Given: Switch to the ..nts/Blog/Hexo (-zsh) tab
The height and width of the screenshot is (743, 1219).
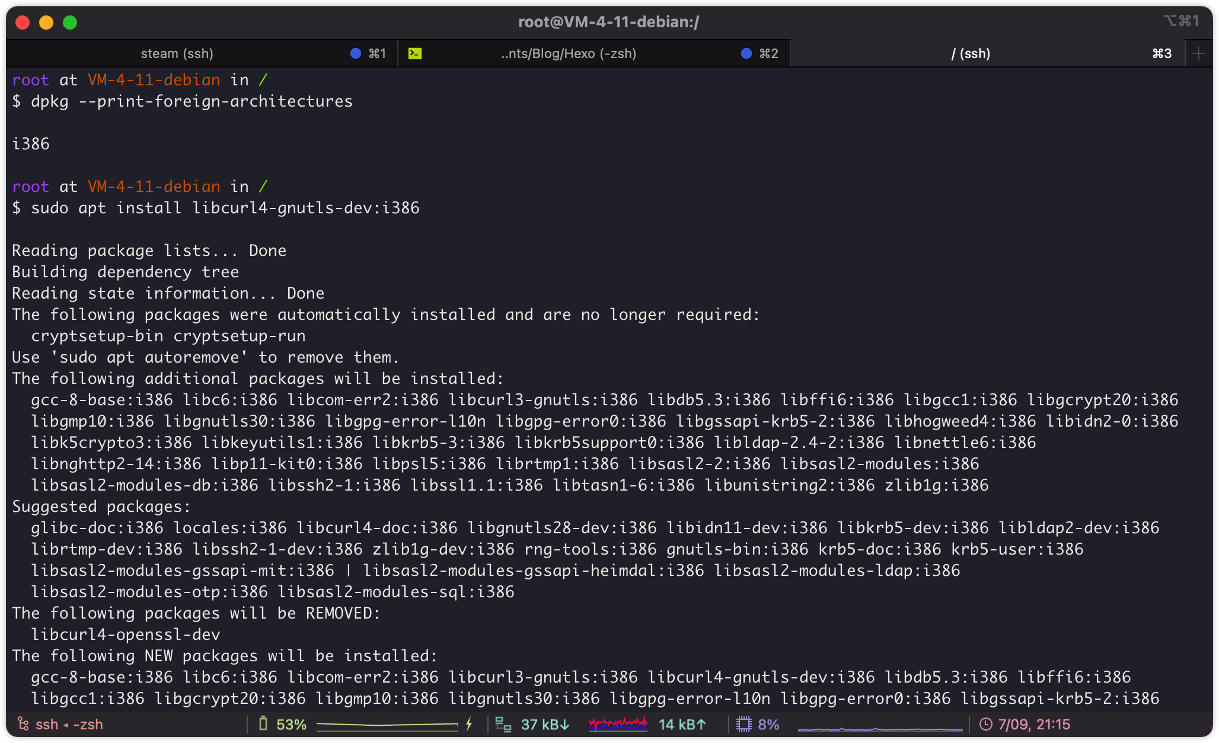Looking at the screenshot, I should (568, 53).
